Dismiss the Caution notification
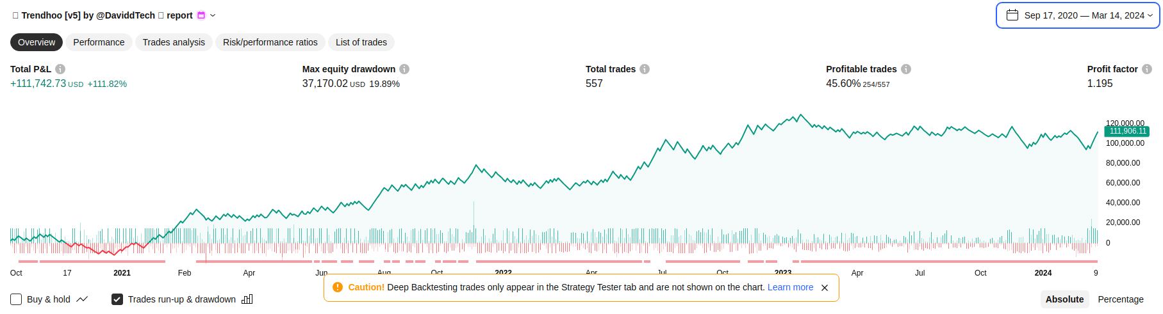The image size is (1163, 314). [x=825, y=288]
